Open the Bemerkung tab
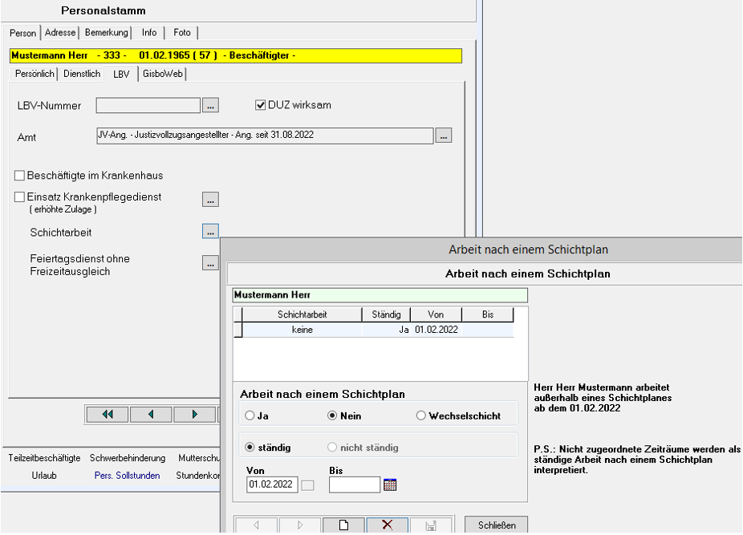743x535 pixels. (x=106, y=33)
